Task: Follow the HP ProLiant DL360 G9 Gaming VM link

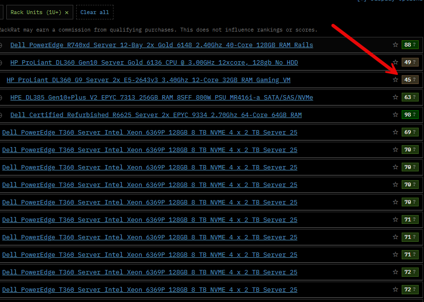Action: tap(148, 80)
